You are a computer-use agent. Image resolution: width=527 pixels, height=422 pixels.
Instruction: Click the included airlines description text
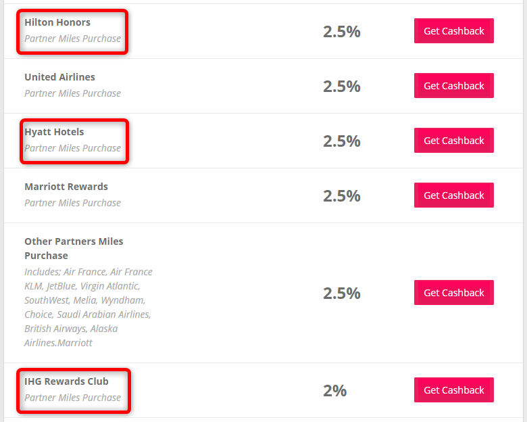point(89,307)
